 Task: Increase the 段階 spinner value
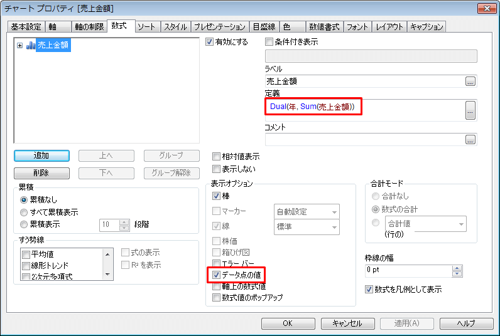click(x=124, y=221)
